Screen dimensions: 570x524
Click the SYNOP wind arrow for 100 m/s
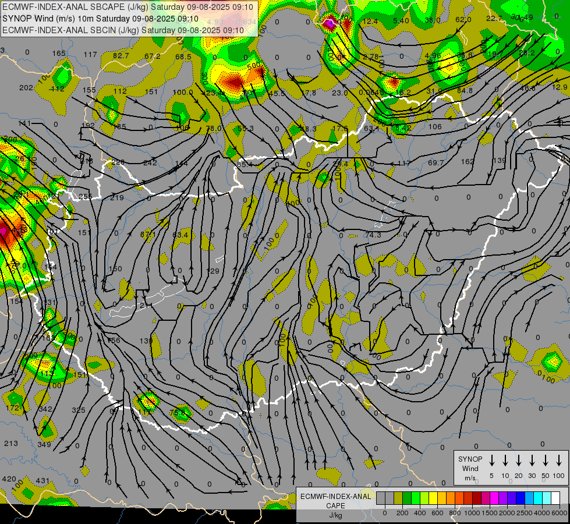[559, 461]
